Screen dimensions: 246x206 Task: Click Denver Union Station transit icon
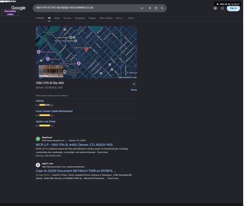coord(76,41)
